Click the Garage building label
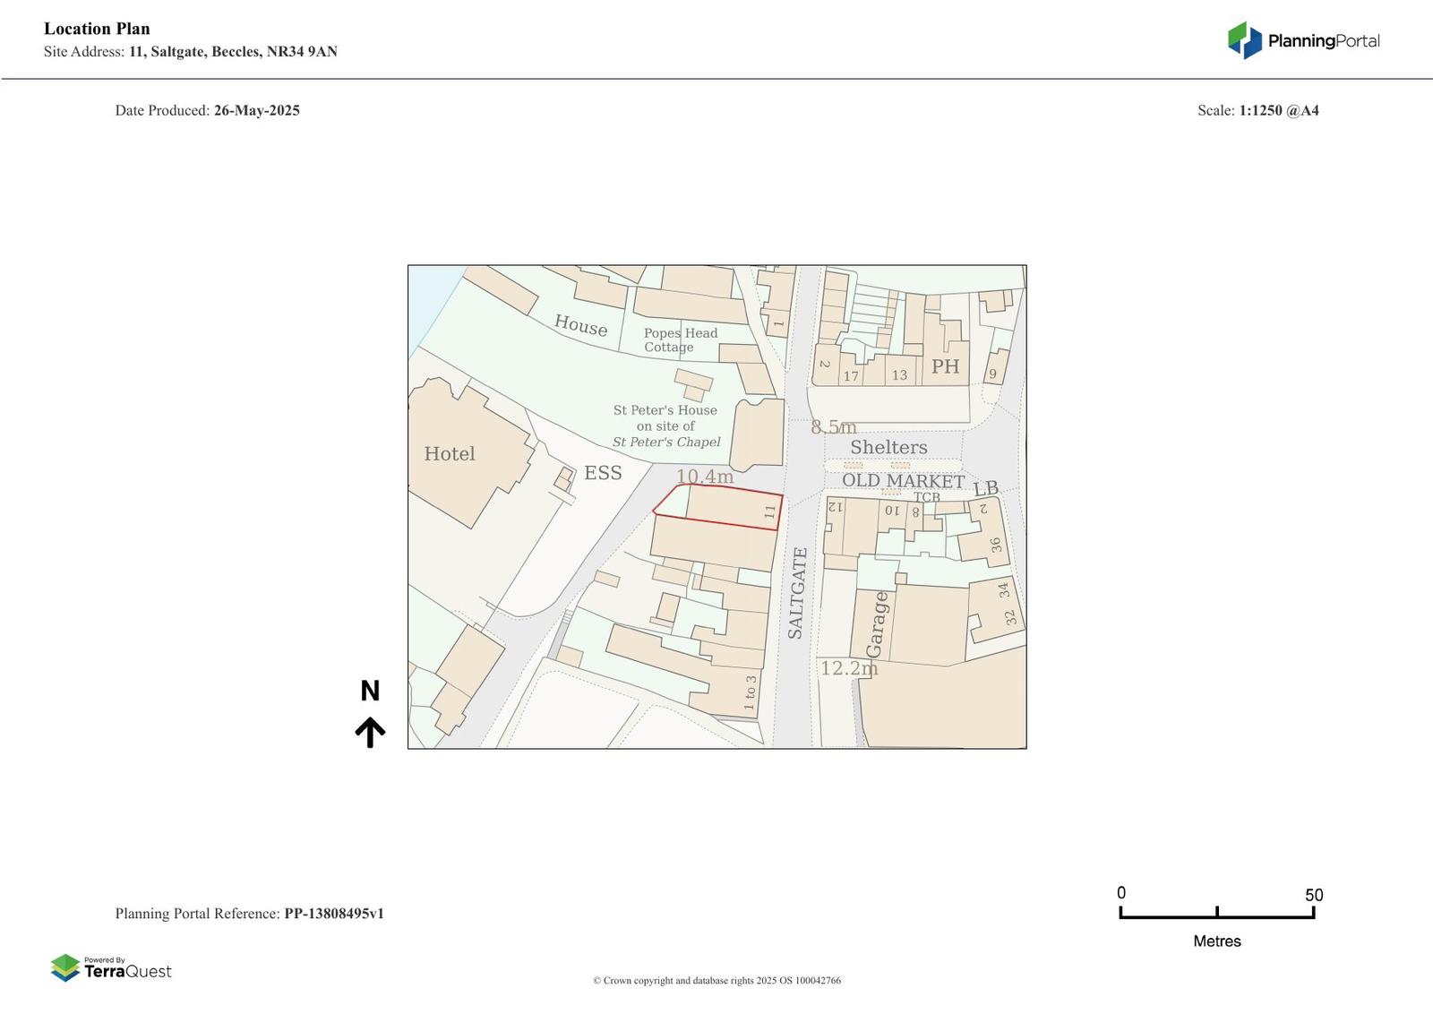The width and height of the screenshot is (1433, 1014). [877, 623]
